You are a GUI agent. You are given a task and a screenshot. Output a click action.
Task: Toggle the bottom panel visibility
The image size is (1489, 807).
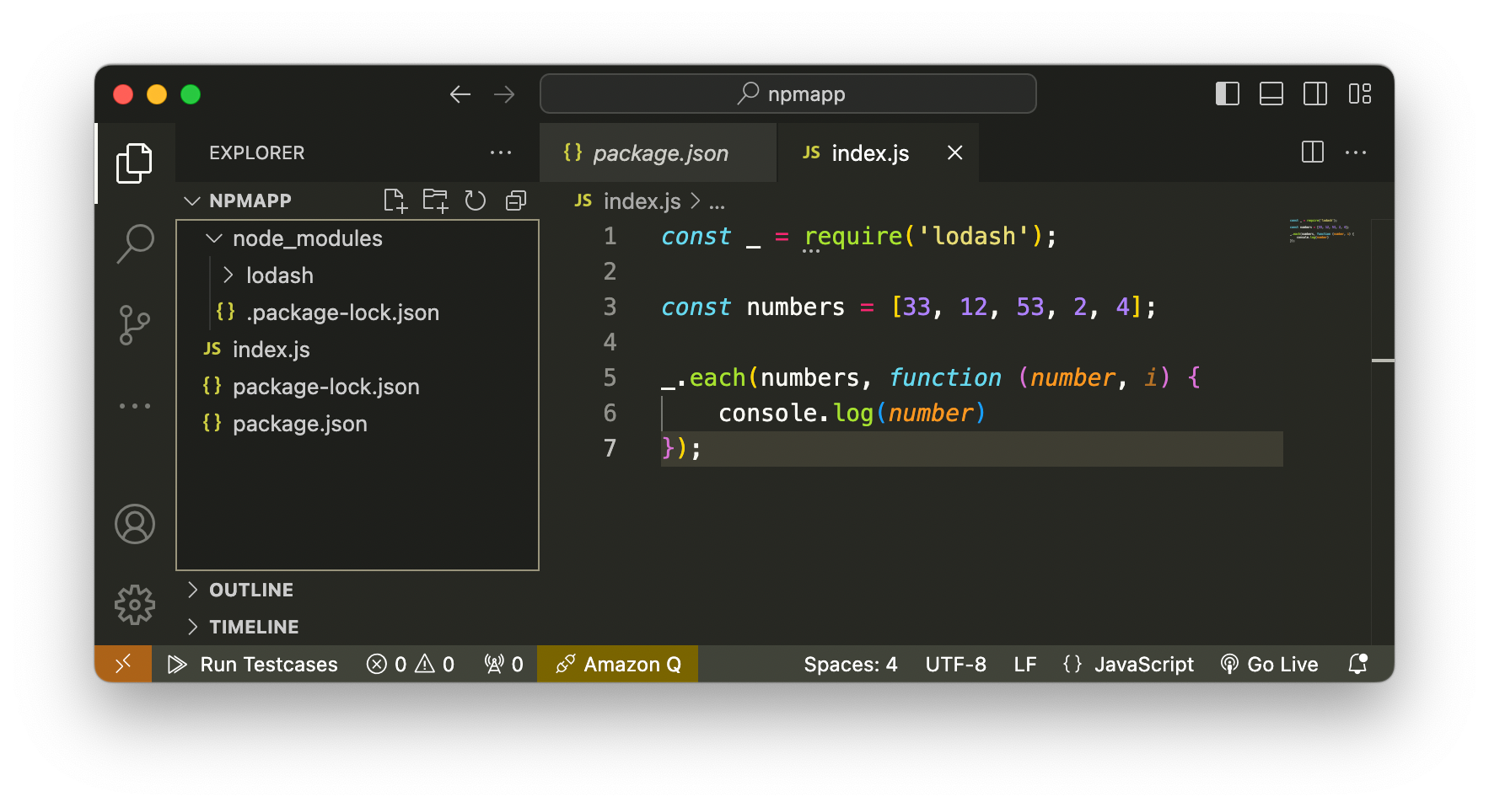1271,94
